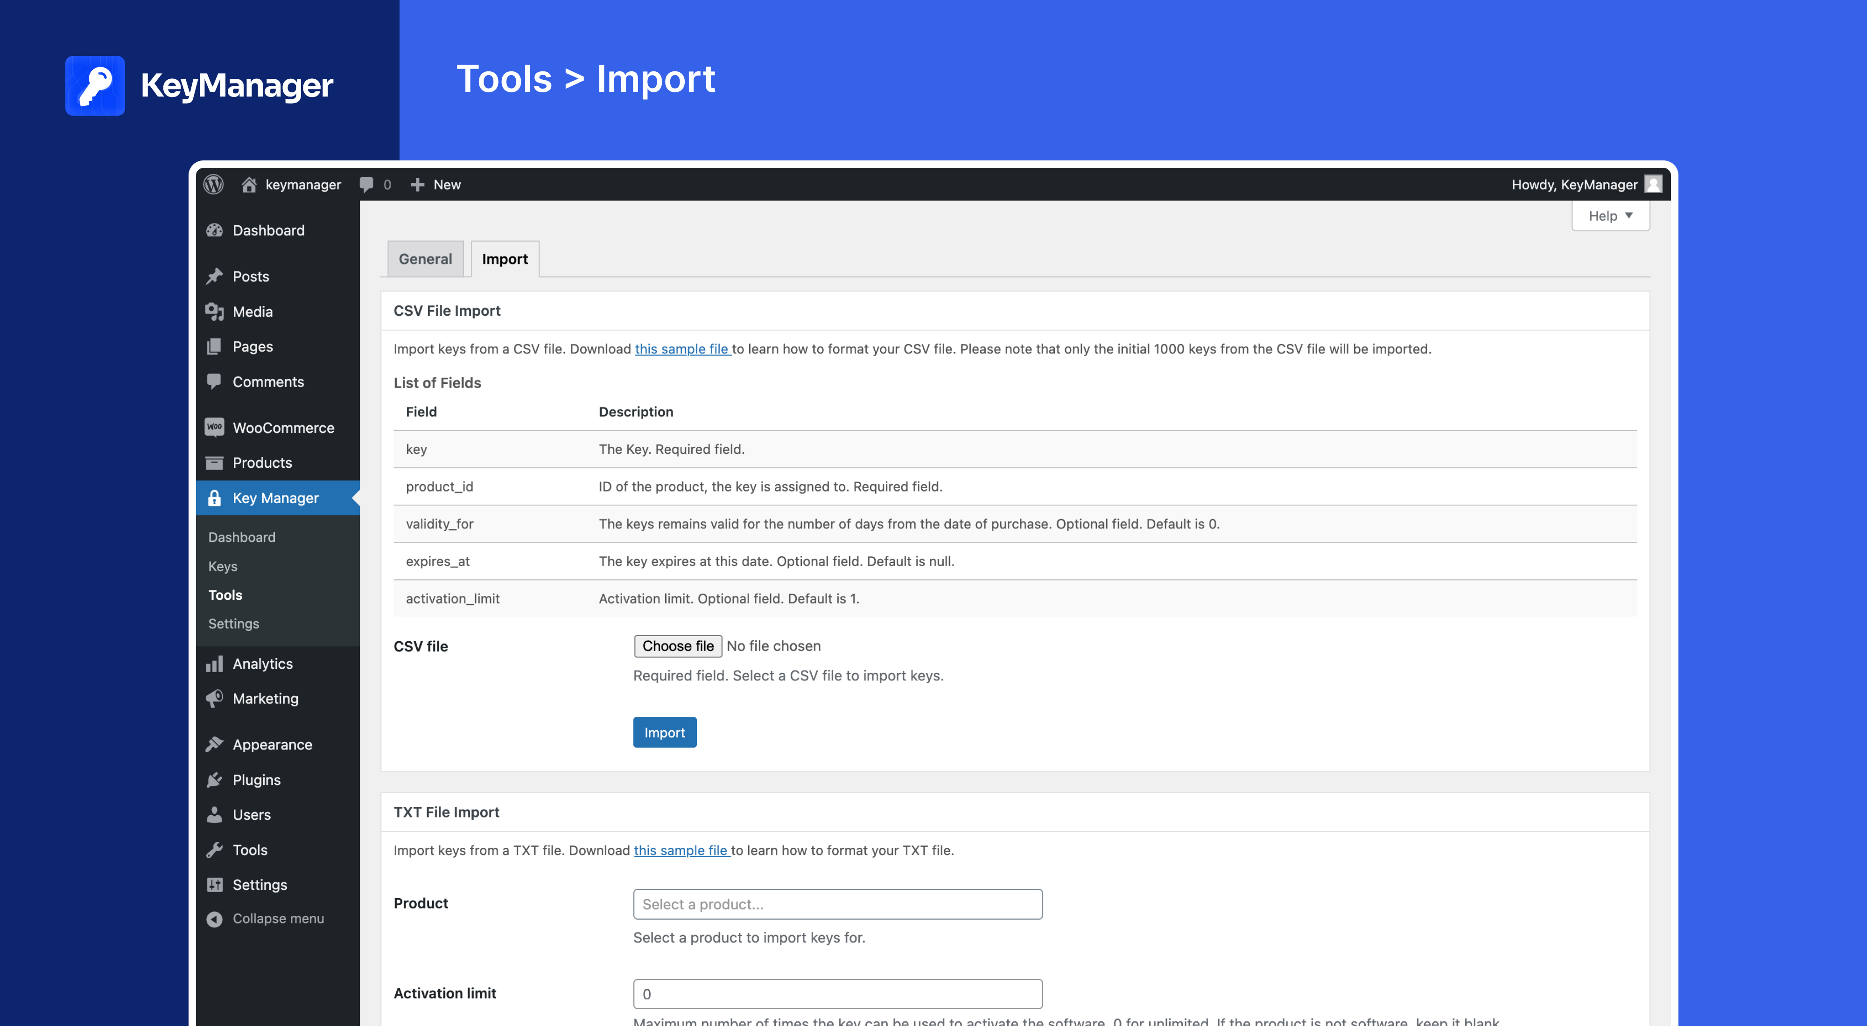Open Key Manager Dashboard submenu item
Image resolution: width=1867 pixels, height=1026 pixels.
[241, 537]
